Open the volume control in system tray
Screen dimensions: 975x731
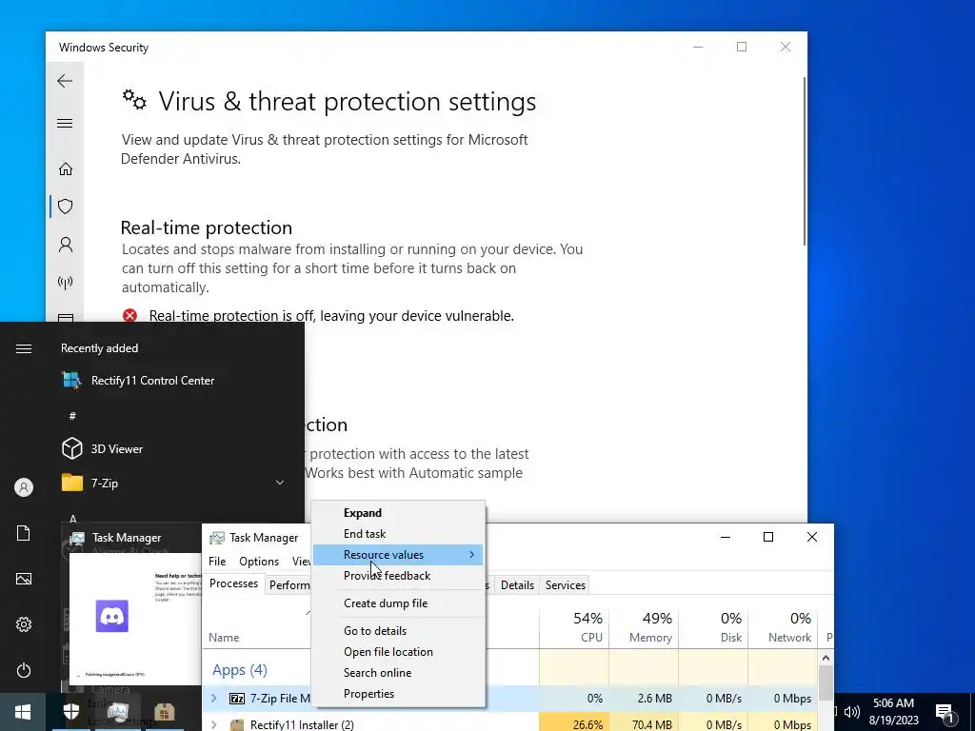click(x=852, y=712)
